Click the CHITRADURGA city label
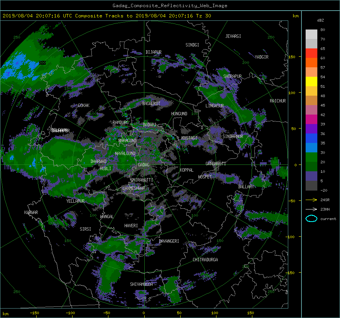 [205, 260]
